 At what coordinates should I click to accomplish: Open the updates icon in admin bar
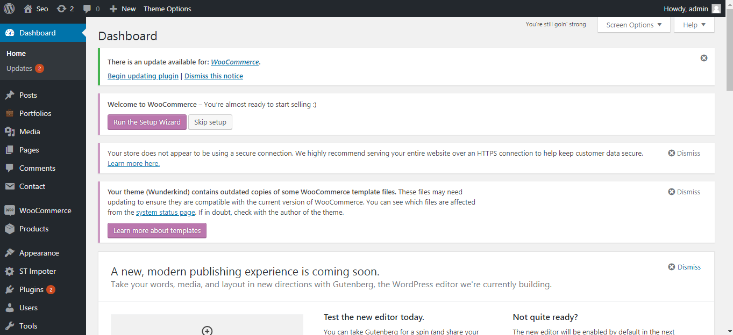(x=61, y=9)
